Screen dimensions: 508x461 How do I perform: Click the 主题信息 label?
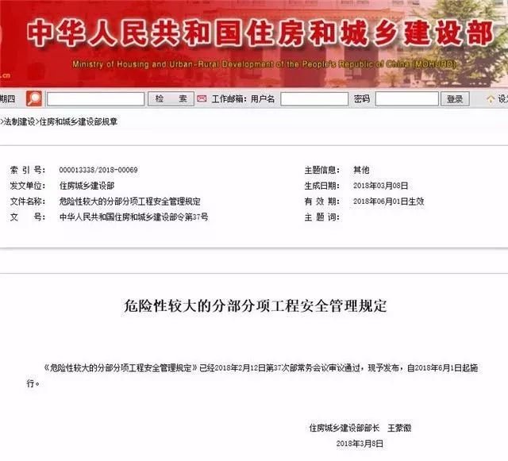pyautogui.click(x=322, y=170)
